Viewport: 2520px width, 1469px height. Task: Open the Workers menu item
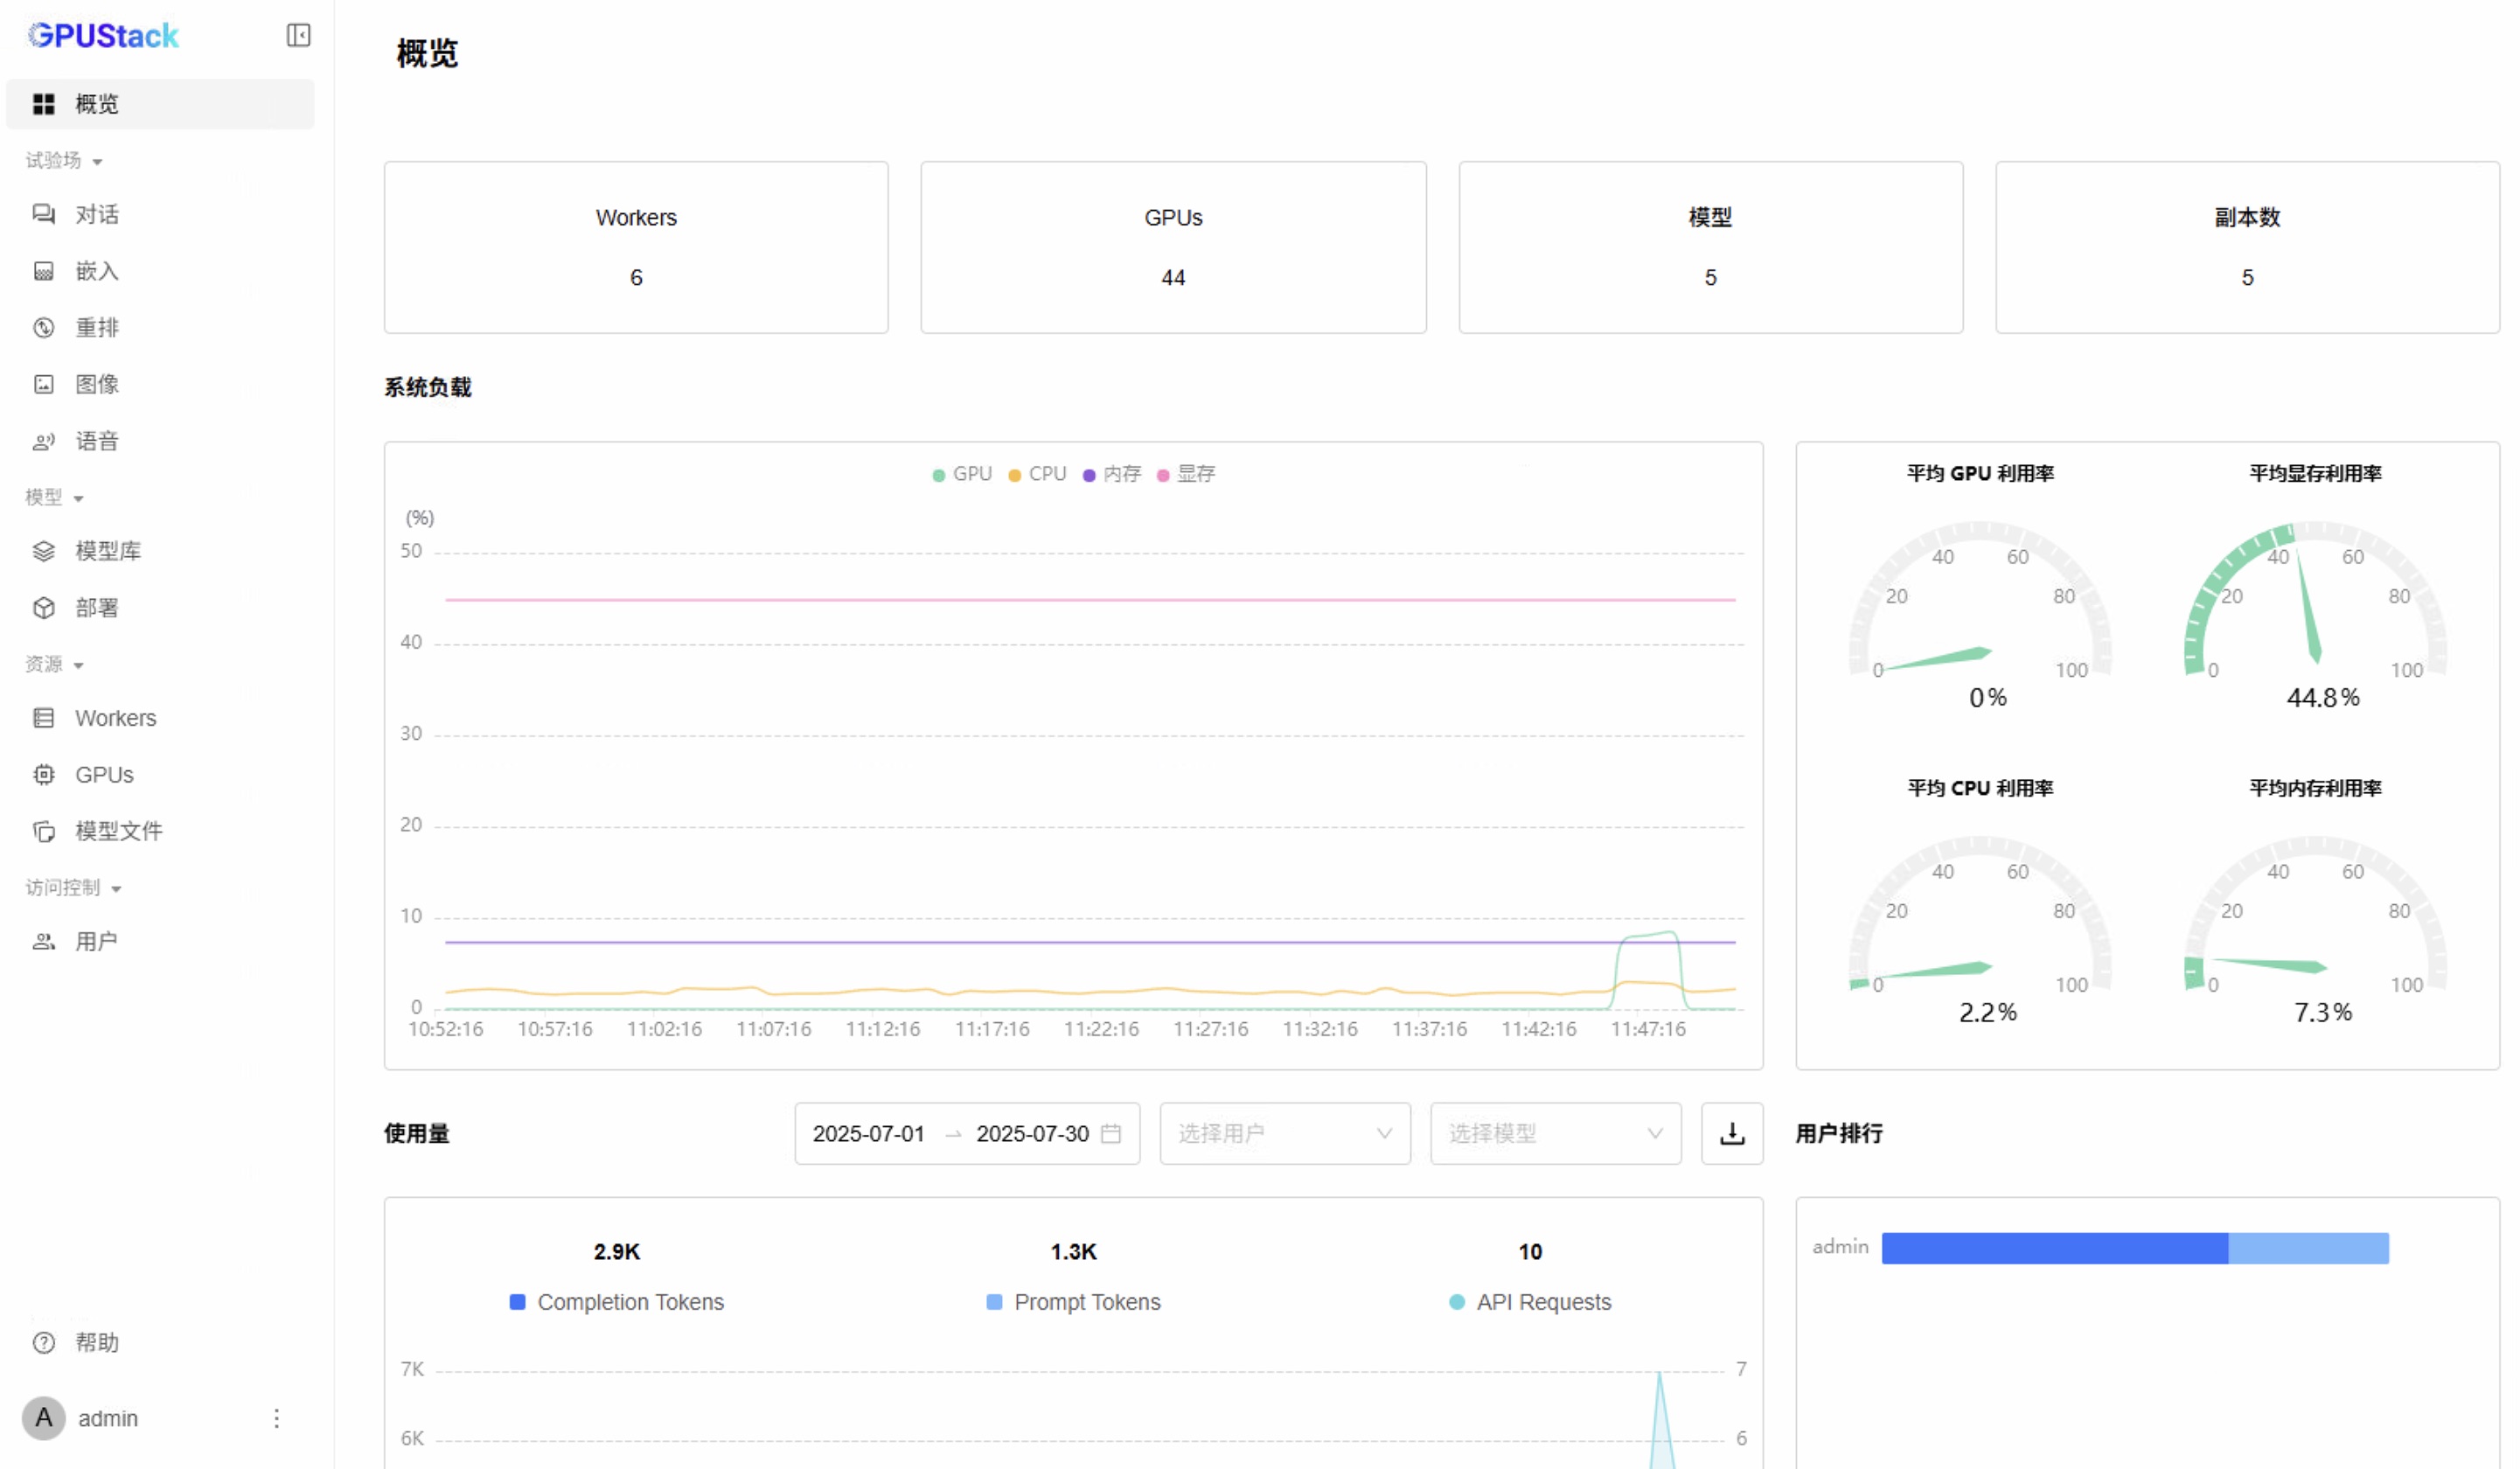point(115,717)
